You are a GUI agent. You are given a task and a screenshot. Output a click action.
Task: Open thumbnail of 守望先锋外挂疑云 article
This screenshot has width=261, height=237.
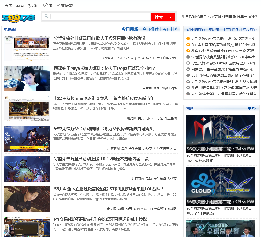click(27, 48)
